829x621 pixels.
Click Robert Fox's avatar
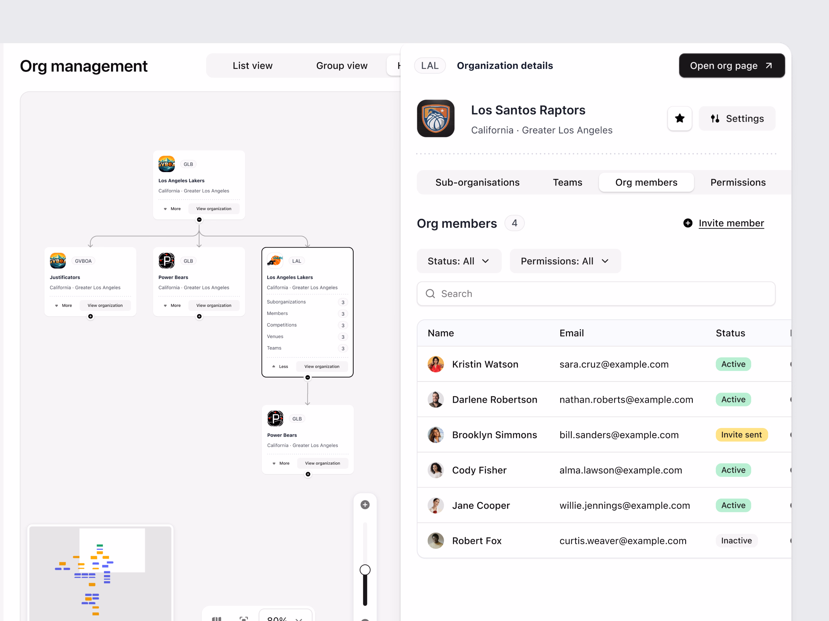[435, 541]
